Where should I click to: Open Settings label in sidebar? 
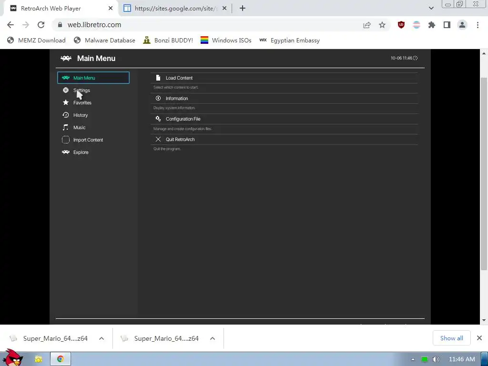(81, 90)
